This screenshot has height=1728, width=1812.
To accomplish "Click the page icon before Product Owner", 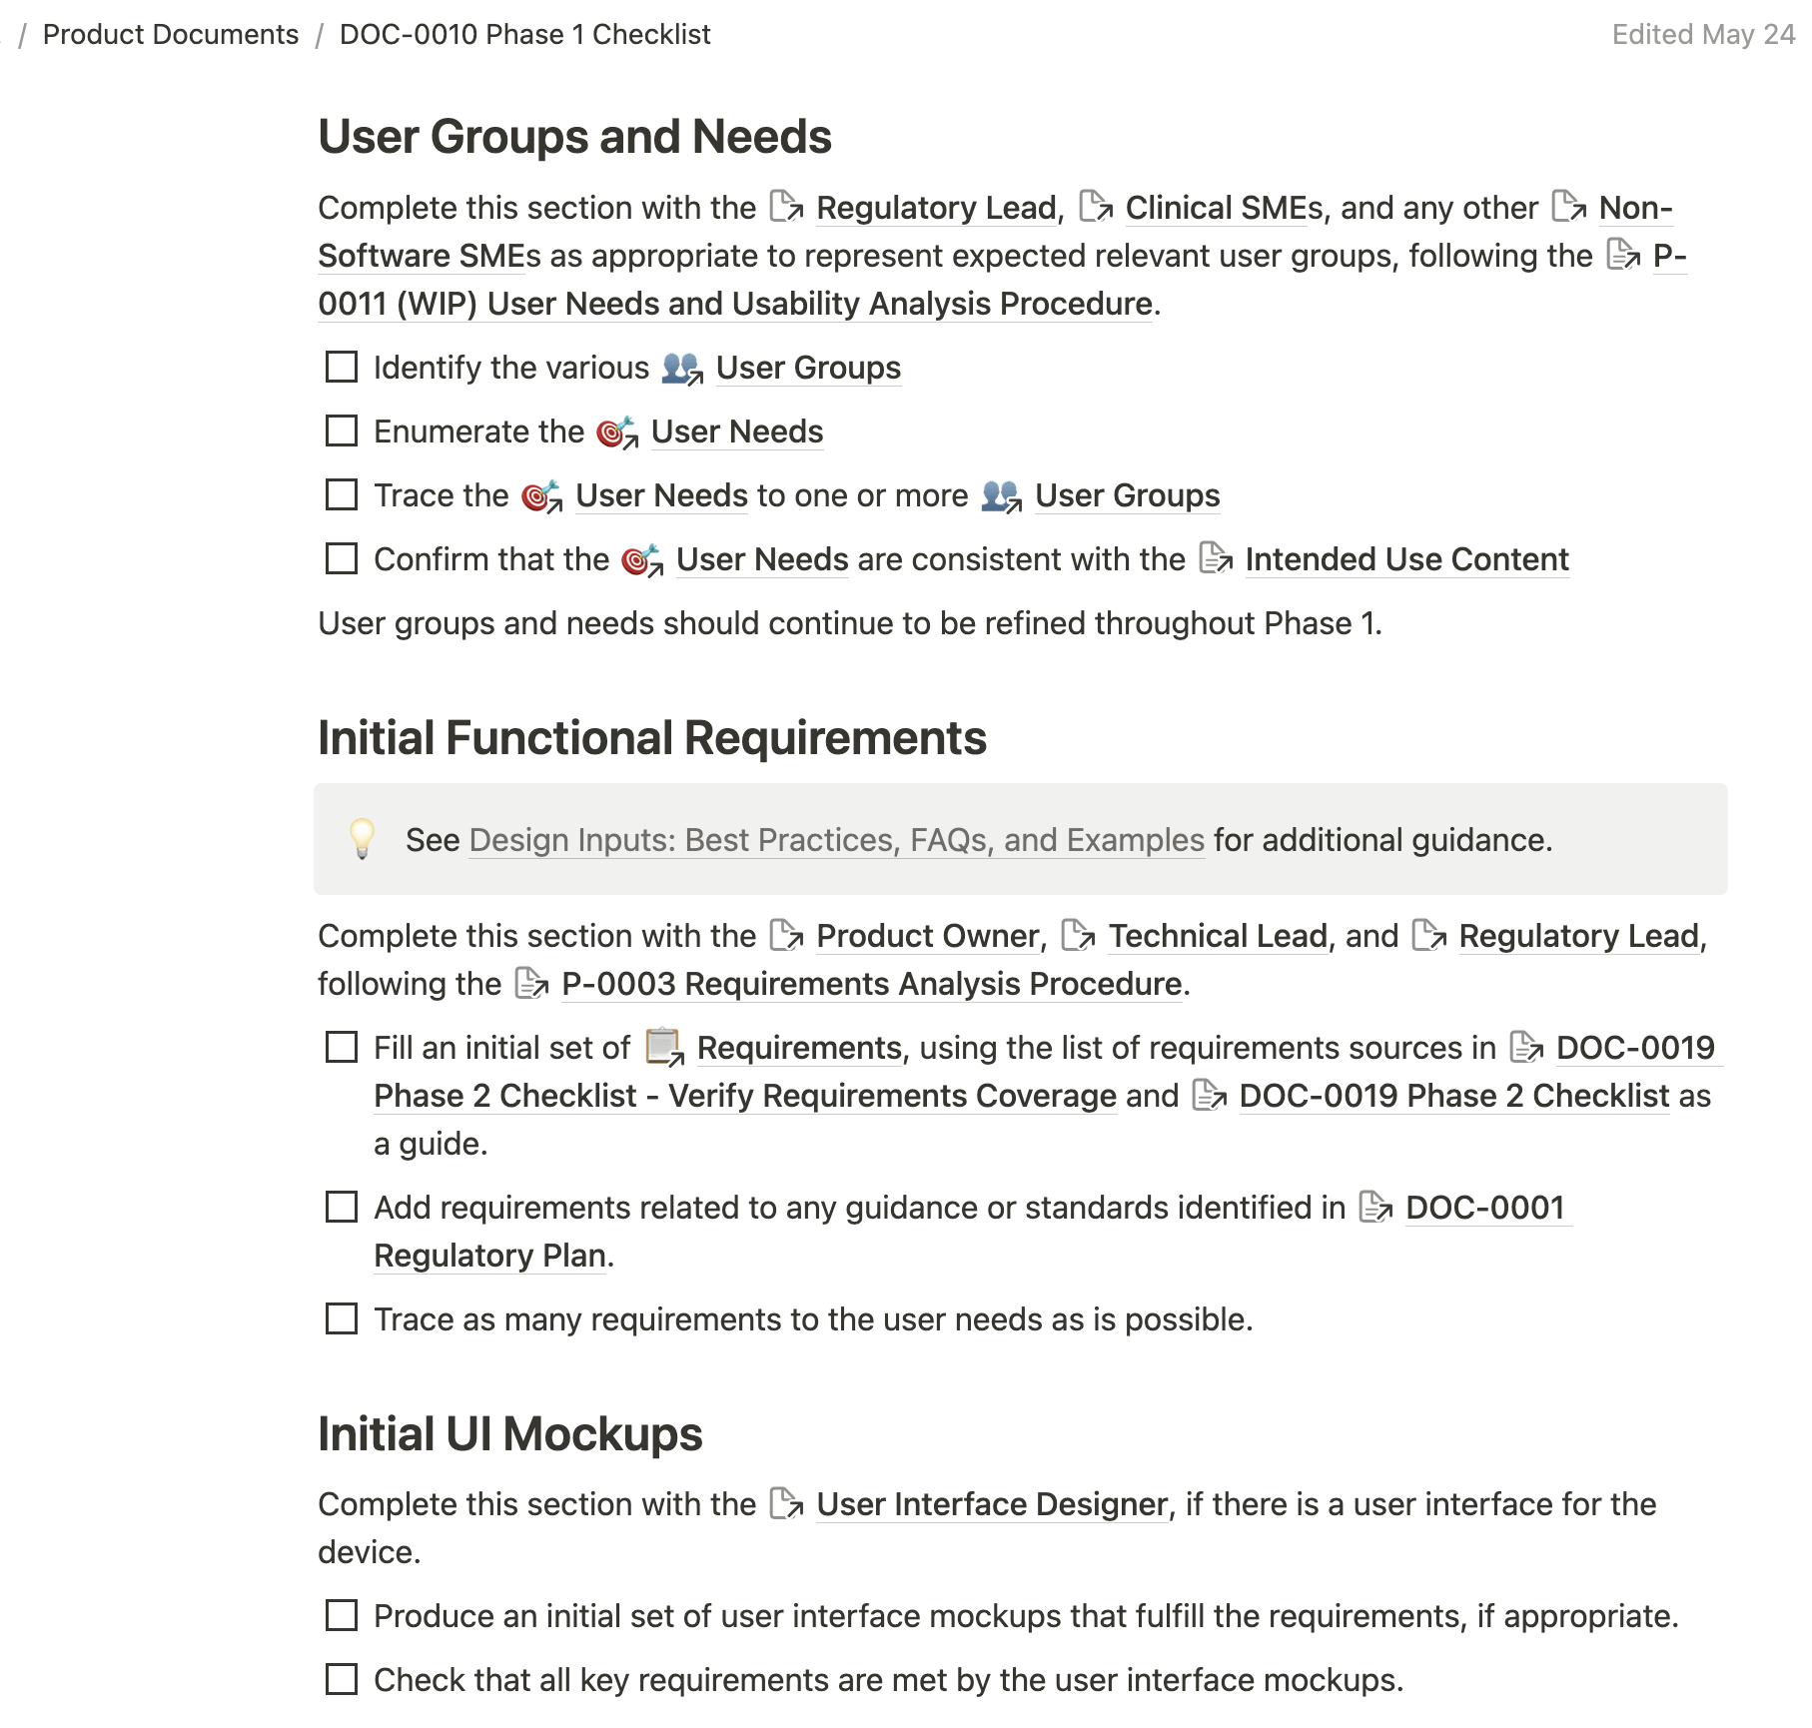I will (x=786, y=935).
